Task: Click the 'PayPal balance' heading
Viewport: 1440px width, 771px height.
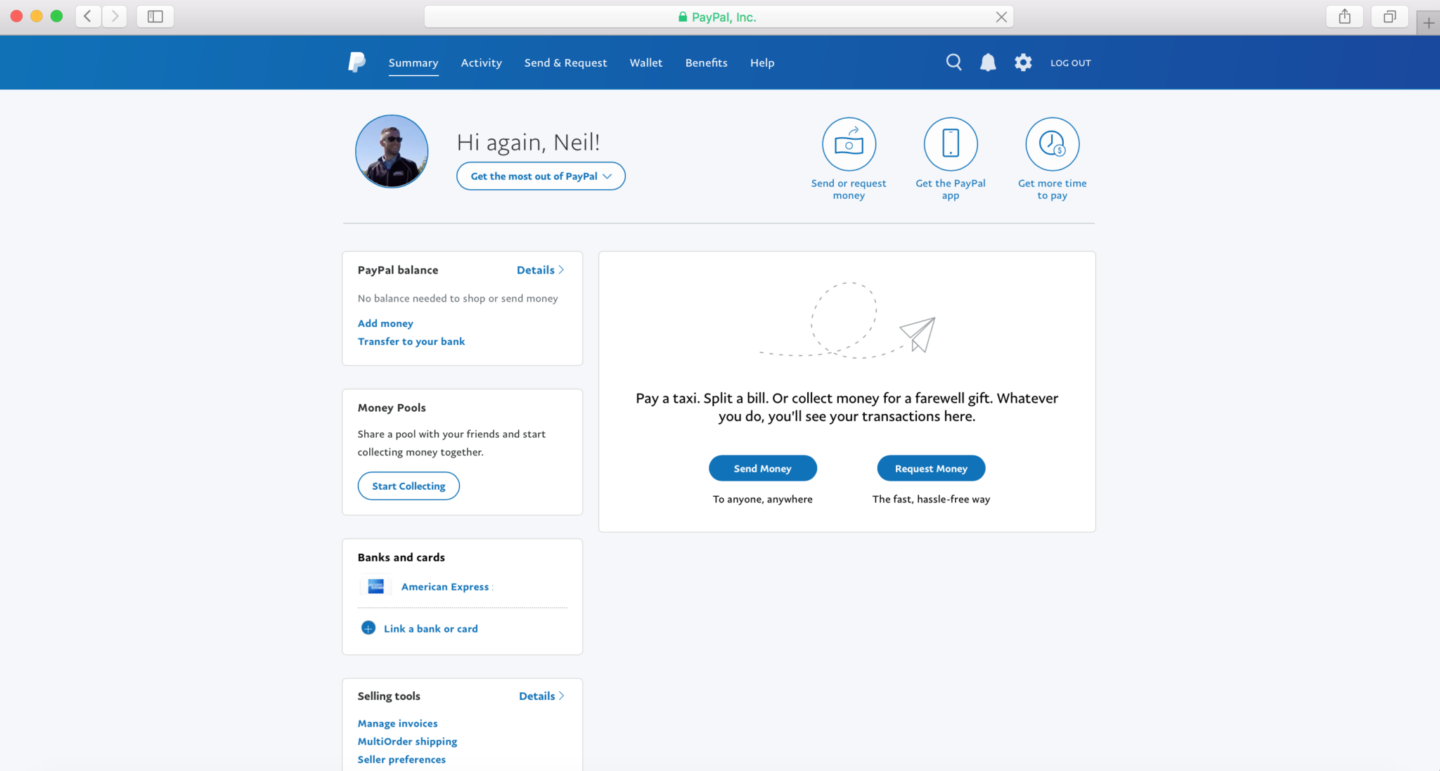Action: (397, 270)
